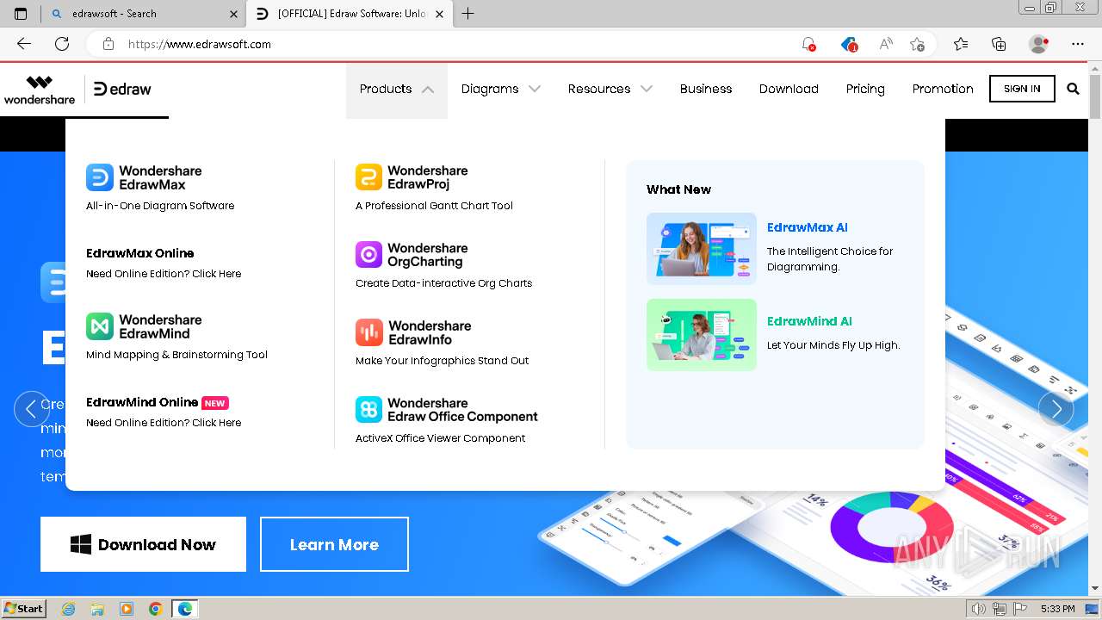
Task: Open the Wondershare EdrawMax product icon
Action: coord(100,177)
